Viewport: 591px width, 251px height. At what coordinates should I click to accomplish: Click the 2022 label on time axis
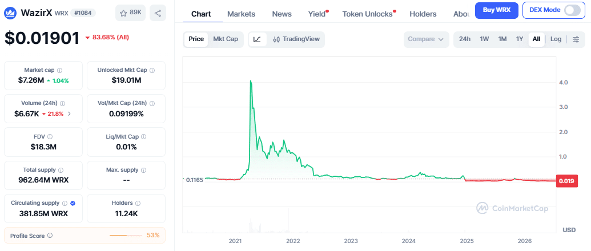pyautogui.click(x=293, y=241)
